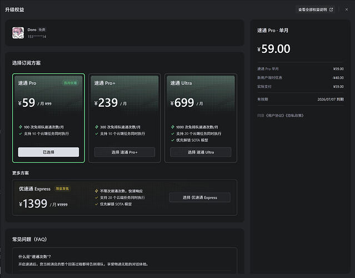This screenshot has height=278, width=355.
Task: Select the 选择 优速通 Express button
Action: (199, 197)
